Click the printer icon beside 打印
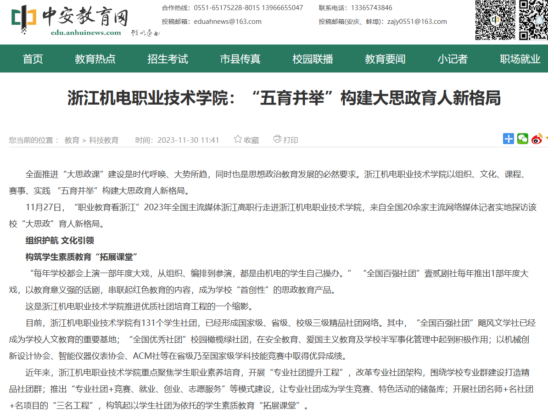 tap(277, 139)
